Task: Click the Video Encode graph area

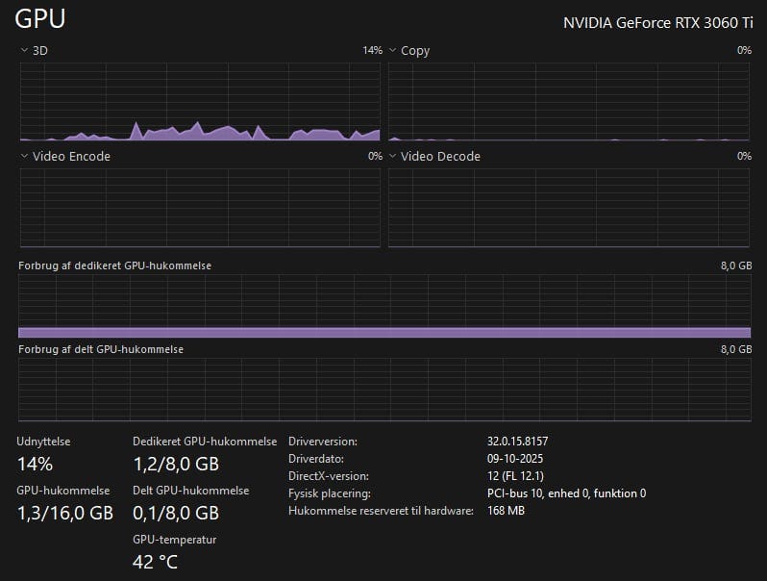Action: [199, 208]
